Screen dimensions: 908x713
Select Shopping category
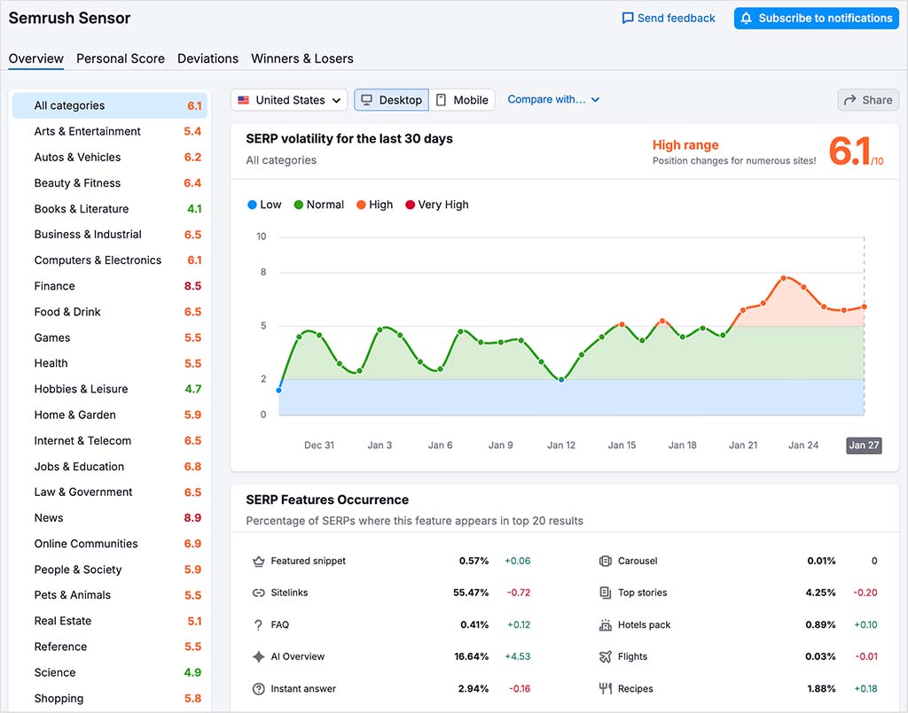[x=110, y=699]
